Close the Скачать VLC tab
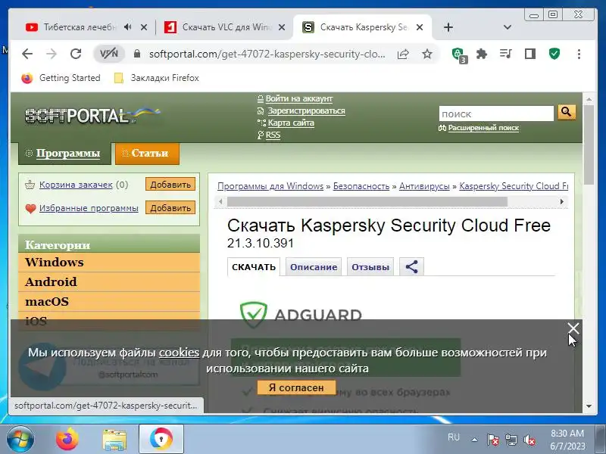 [x=282, y=27]
